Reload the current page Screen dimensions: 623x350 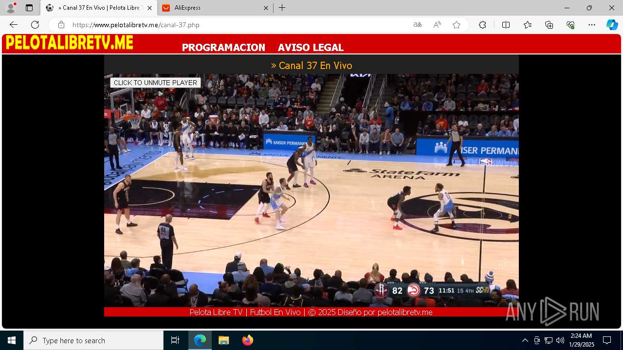(35, 25)
